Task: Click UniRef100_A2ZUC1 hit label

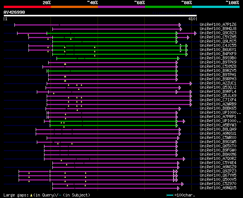Action: click(x=218, y=83)
